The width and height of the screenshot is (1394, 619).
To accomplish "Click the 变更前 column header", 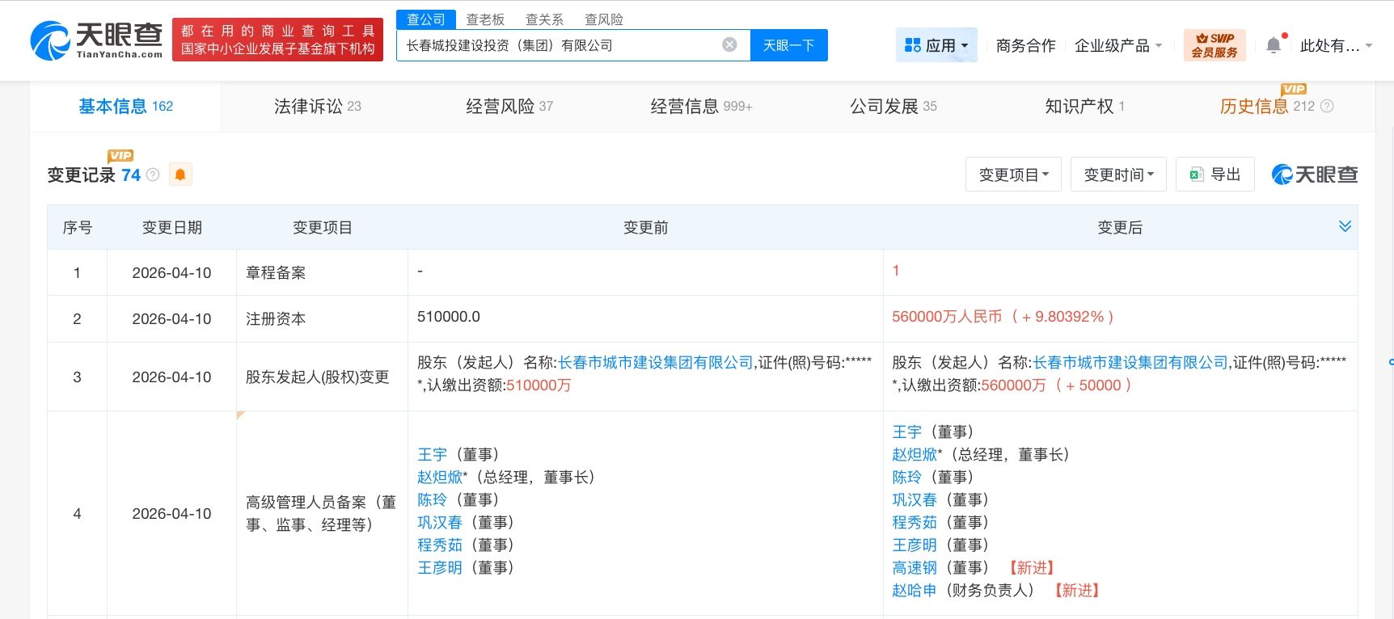I will [x=645, y=227].
